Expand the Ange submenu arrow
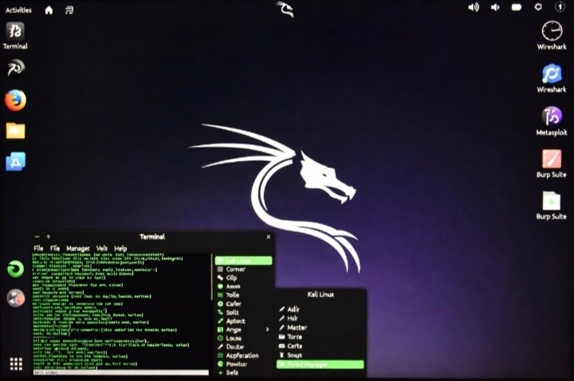Viewport: 574px width, 381px height. click(x=268, y=329)
